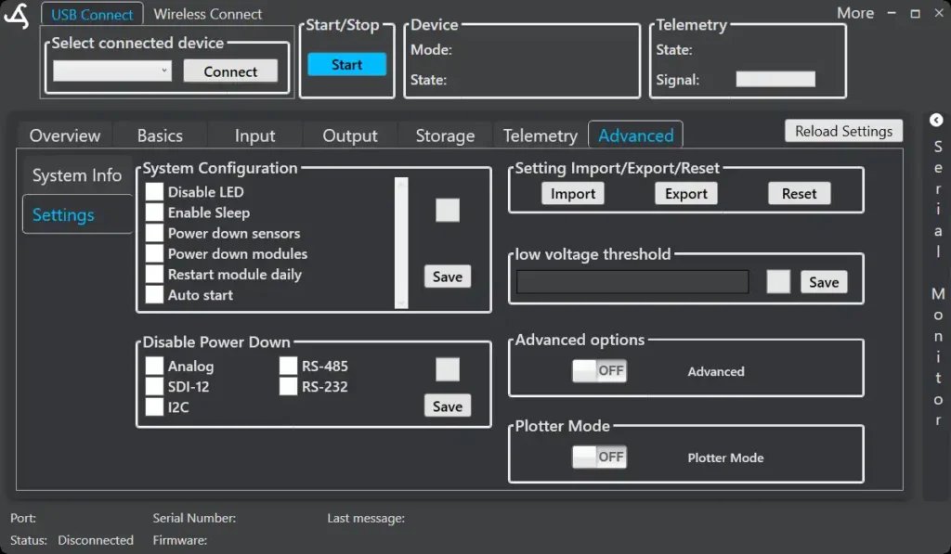The image size is (951, 554).
Task: Switch on the Plotter Mode toggle
Action: (599, 457)
